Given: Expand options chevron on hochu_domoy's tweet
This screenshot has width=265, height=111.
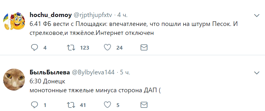Looking at the screenshot, I should click(x=257, y=16).
